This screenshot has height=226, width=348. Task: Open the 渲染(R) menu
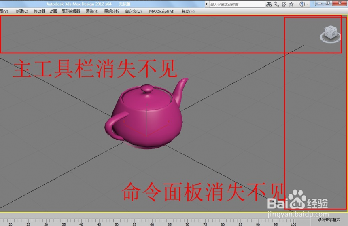[92, 11]
